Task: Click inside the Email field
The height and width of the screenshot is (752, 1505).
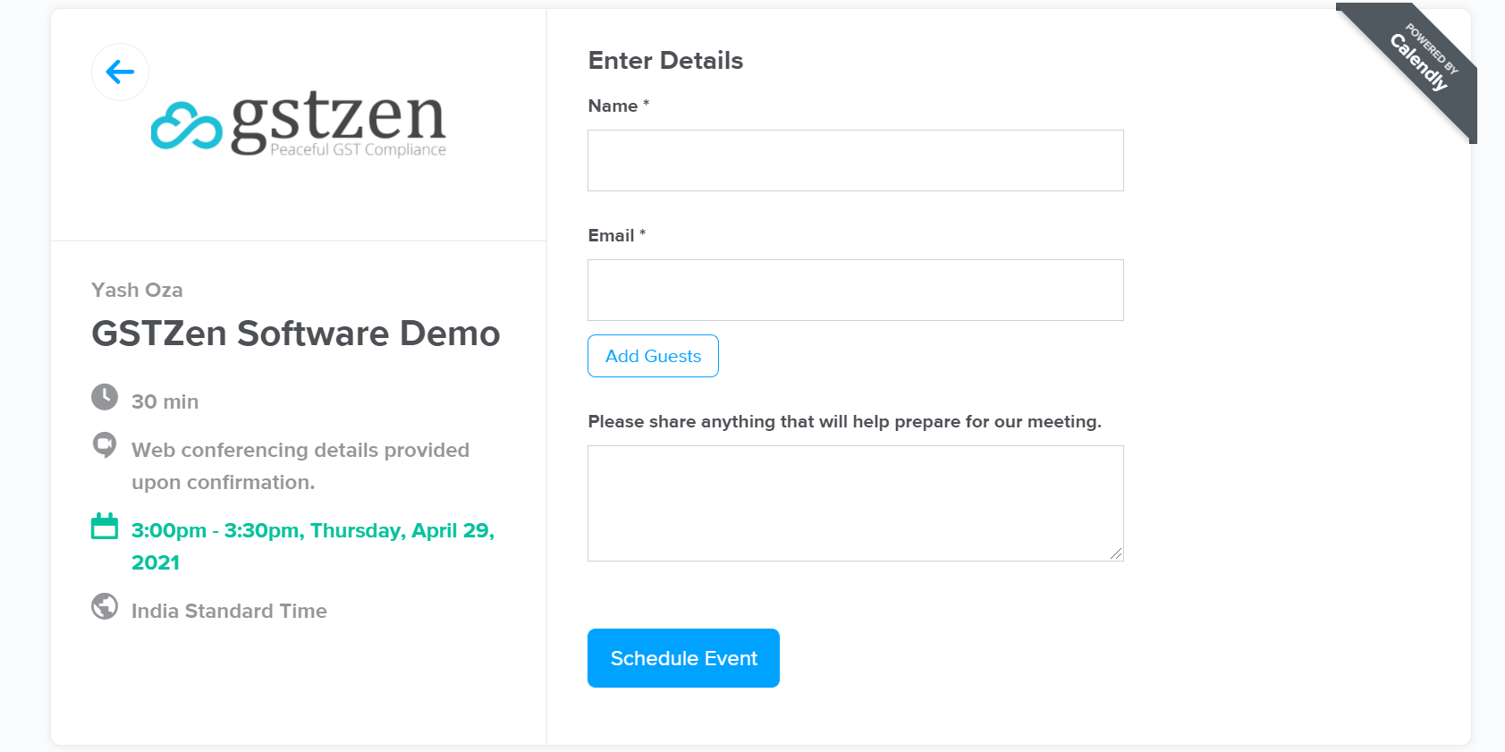Action: tap(855, 290)
